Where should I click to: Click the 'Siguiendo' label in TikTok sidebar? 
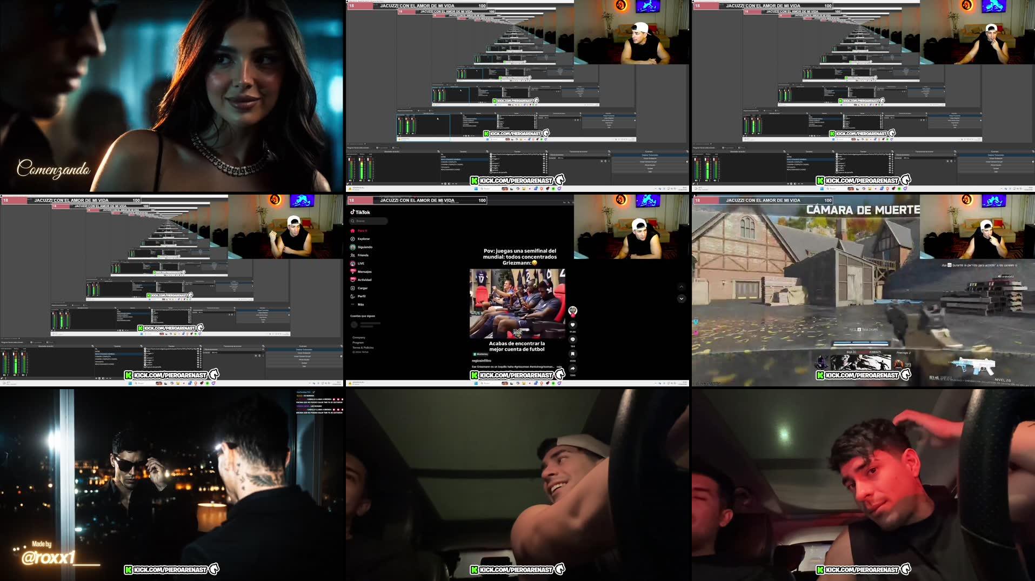point(365,247)
